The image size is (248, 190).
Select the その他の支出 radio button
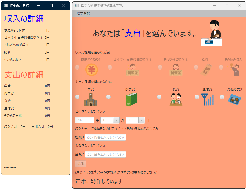[222, 97]
